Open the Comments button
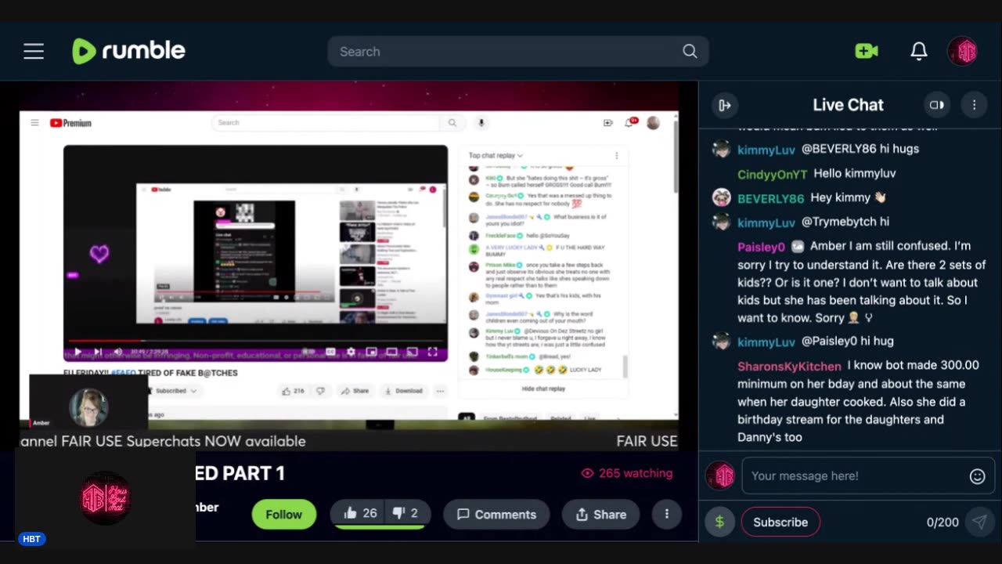 496,515
